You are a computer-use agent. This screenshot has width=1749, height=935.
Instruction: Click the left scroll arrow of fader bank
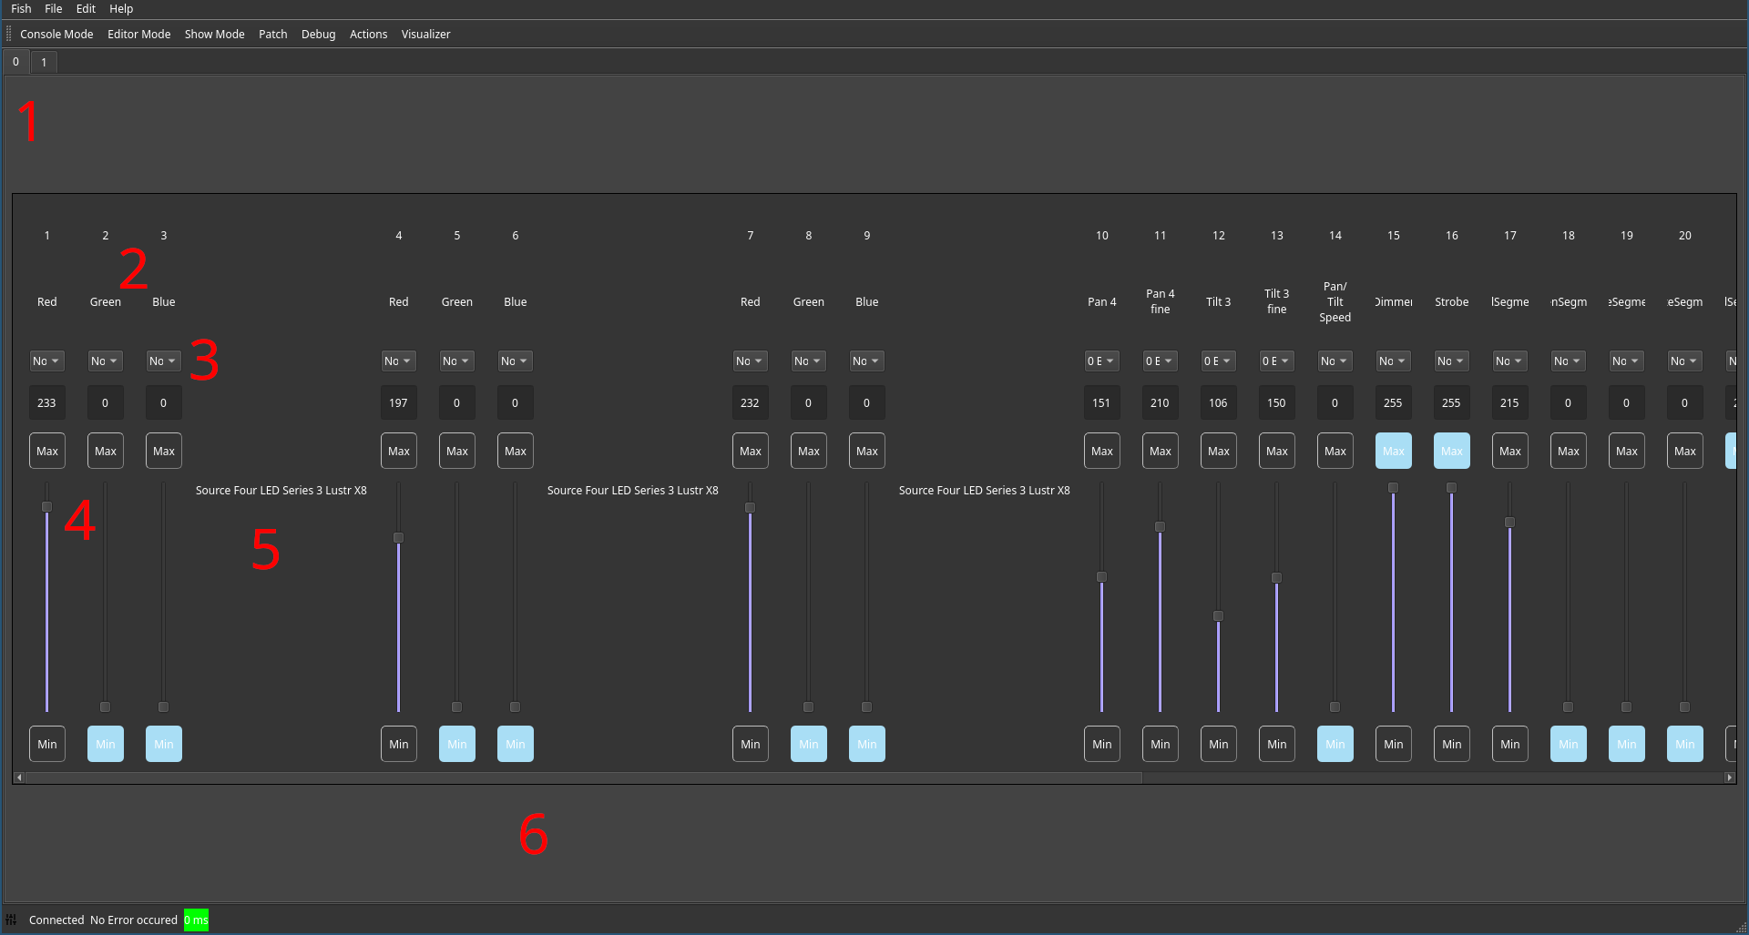(x=19, y=777)
